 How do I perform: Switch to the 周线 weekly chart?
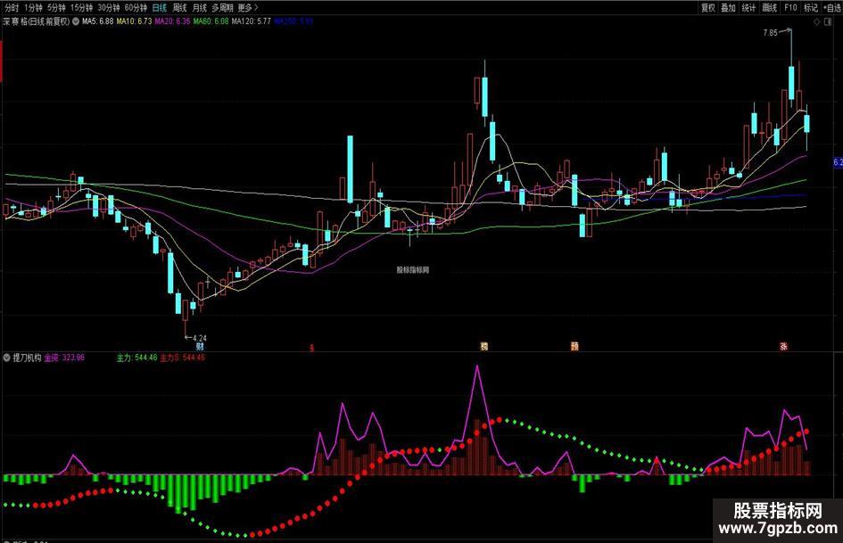click(179, 7)
